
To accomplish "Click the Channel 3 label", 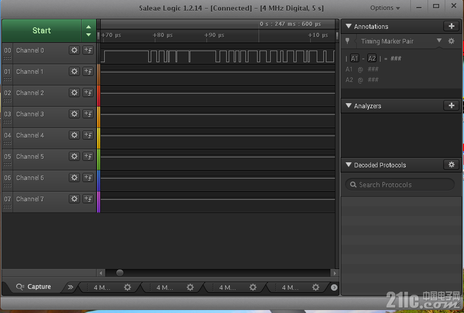I will [30, 114].
